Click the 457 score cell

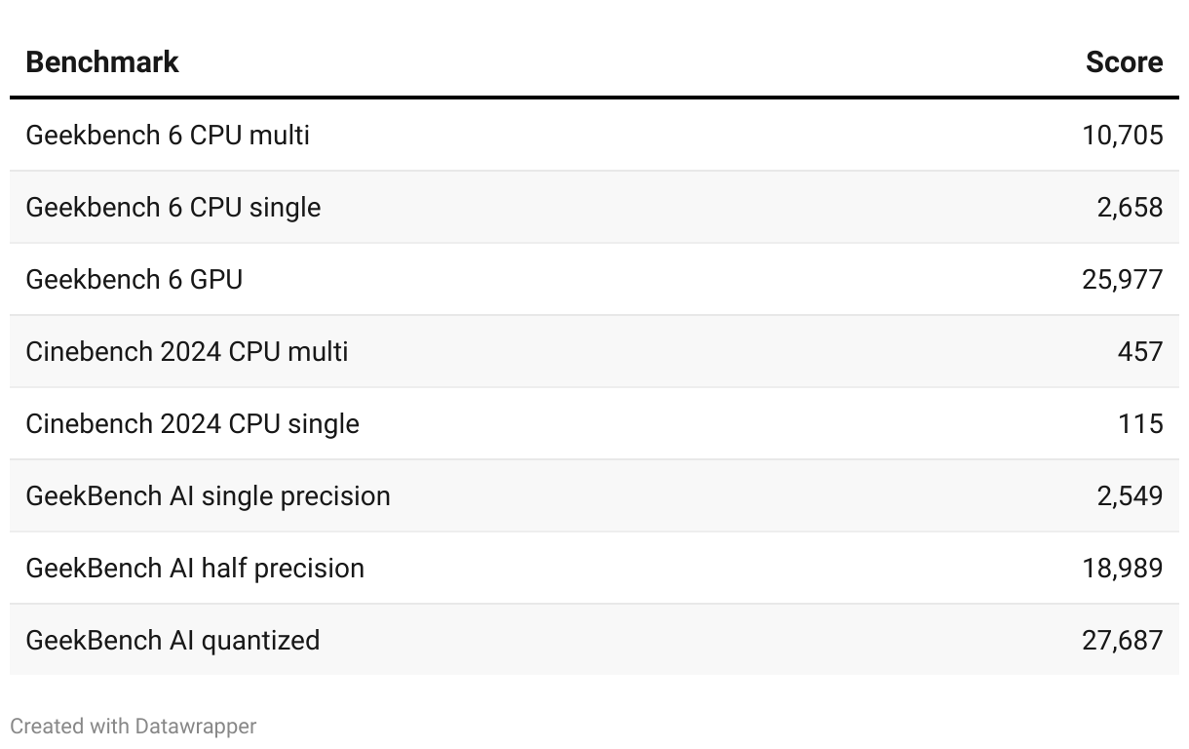[x=1140, y=351]
